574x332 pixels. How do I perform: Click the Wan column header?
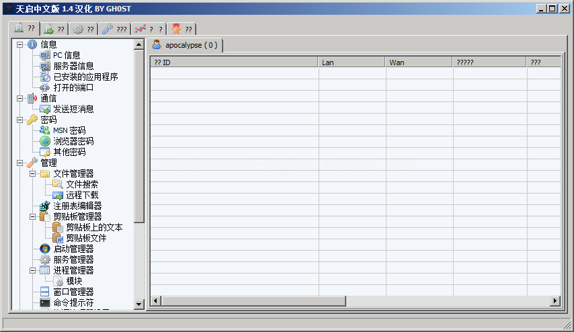click(419, 63)
